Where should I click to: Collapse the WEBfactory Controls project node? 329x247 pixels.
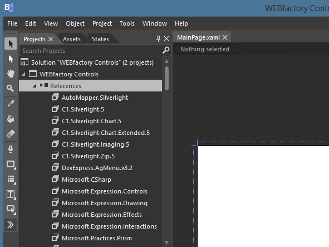pyautogui.click(x=23, y=74)
